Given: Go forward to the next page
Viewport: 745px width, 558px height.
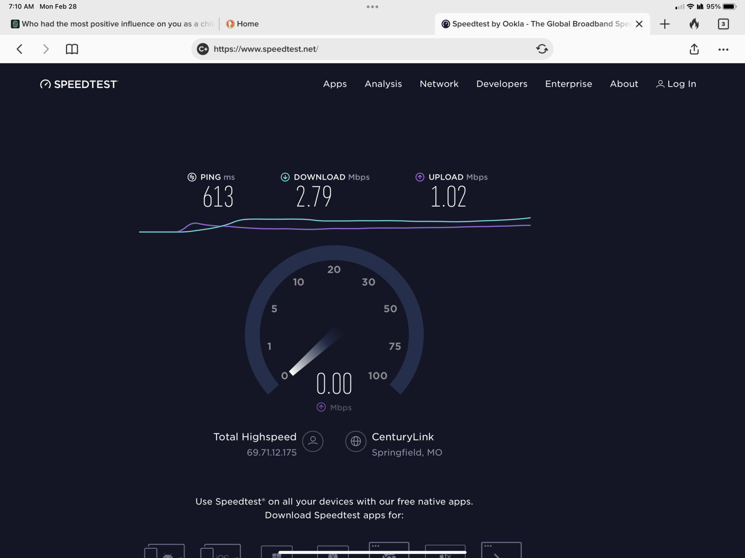Looking at the screenshot, I should [x=46, y=49].
